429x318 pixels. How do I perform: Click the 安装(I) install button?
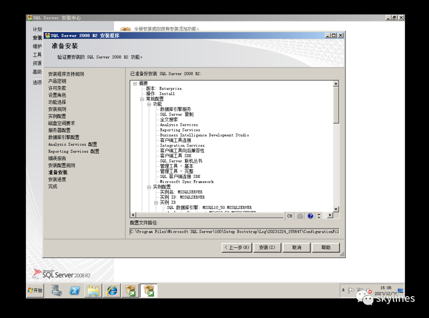click(267, 247)
